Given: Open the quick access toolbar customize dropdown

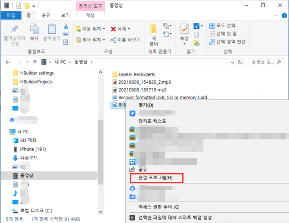Looking at the screenshot, I should tap(33, 6).
